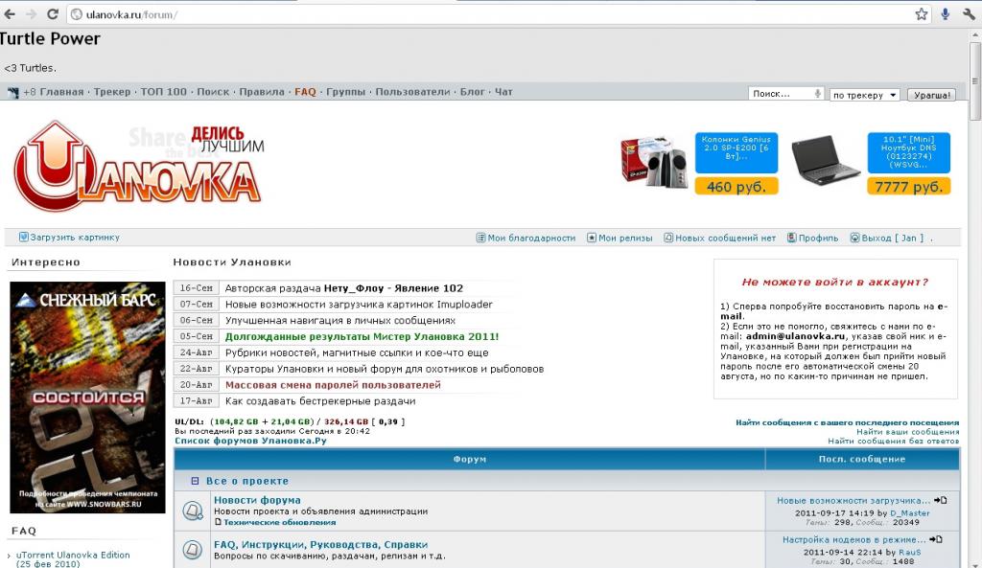
Task: Open Чат in navigation bar
Action: tap(503, 92)
